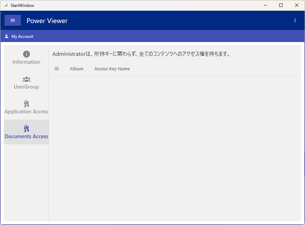Screen dimensions: 305x225
Task: Open the three-dot more options menu
Action: [x=295, y=21]
